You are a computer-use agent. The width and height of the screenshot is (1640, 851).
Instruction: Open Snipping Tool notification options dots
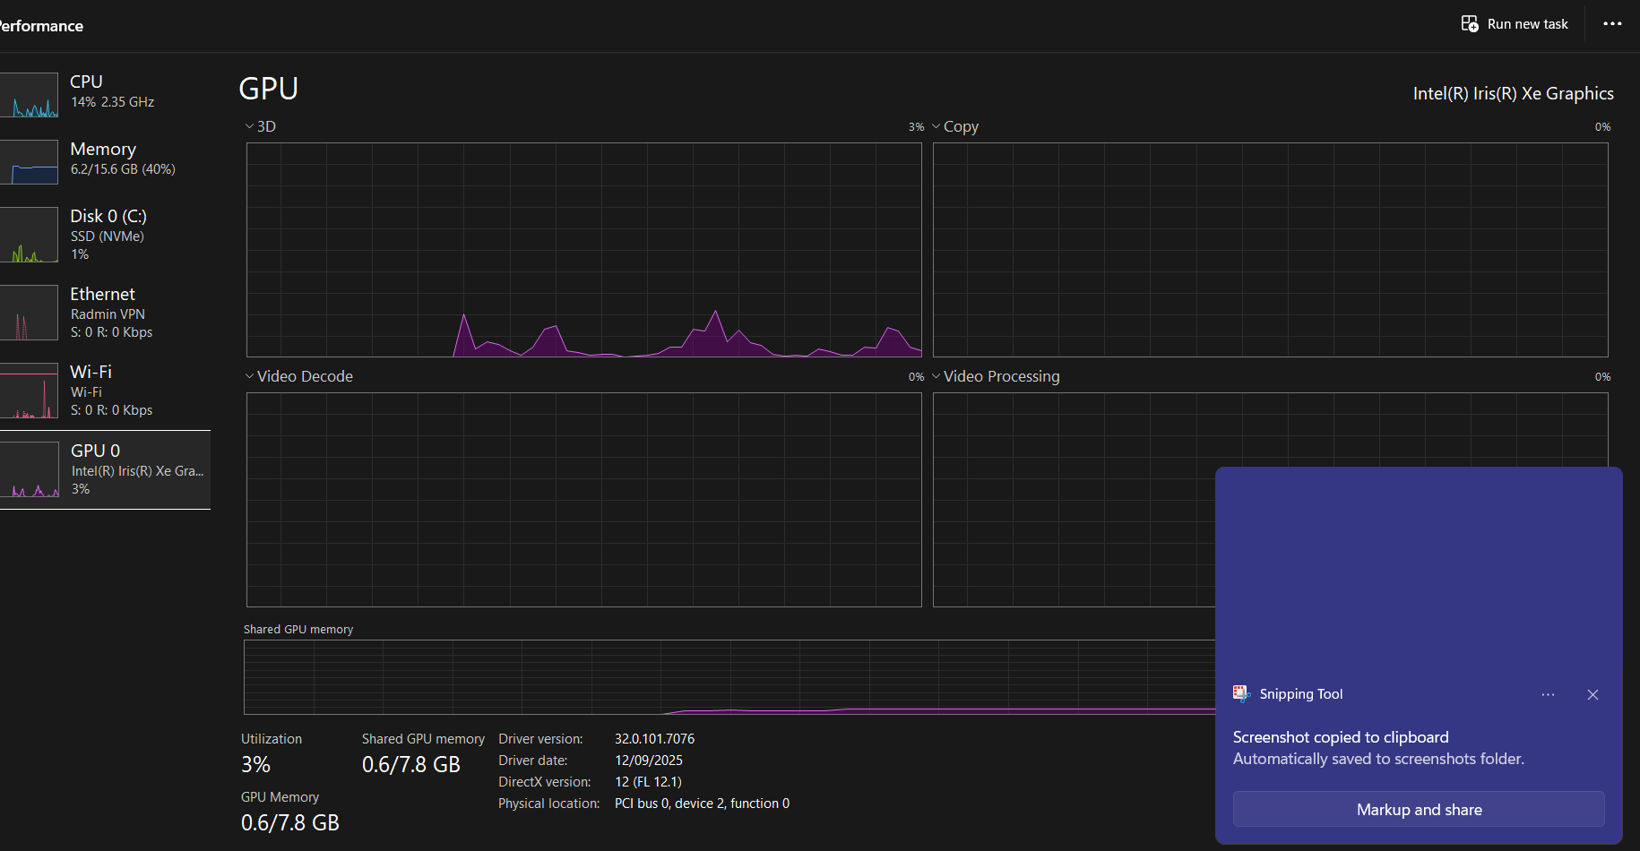tap(1548, 694)
